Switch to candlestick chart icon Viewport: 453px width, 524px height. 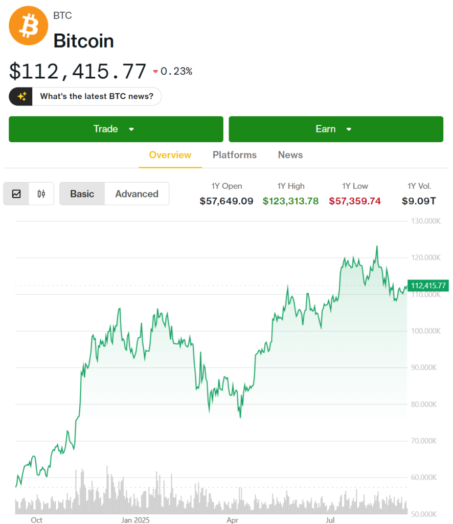coord(41,194)
